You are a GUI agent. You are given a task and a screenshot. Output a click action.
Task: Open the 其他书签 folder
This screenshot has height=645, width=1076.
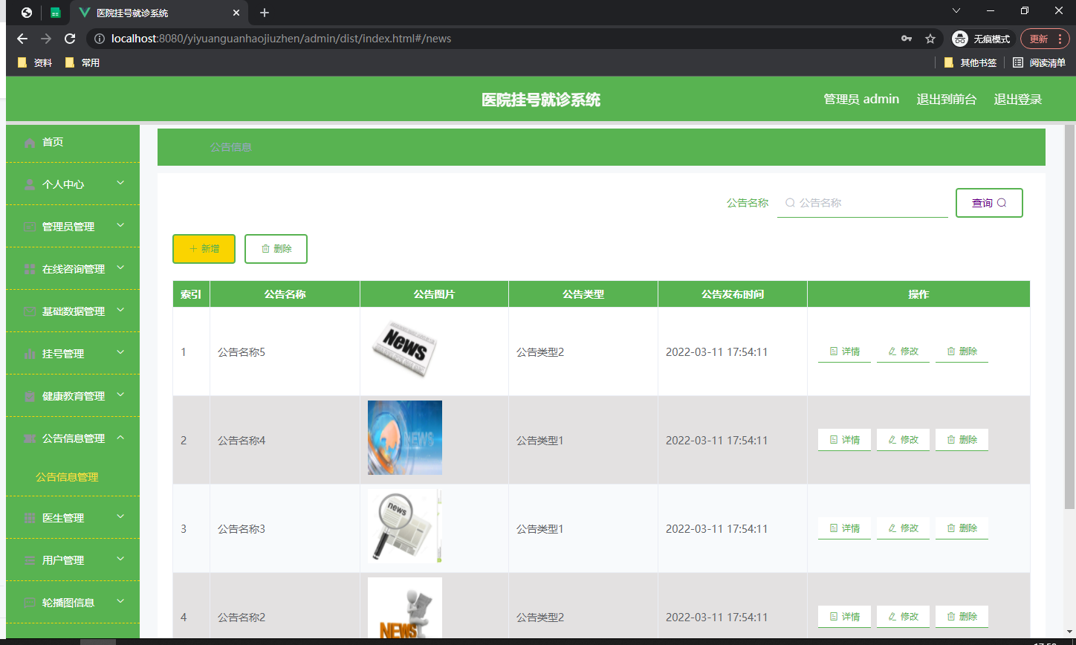pyautogui.click(x=970, y=63)
